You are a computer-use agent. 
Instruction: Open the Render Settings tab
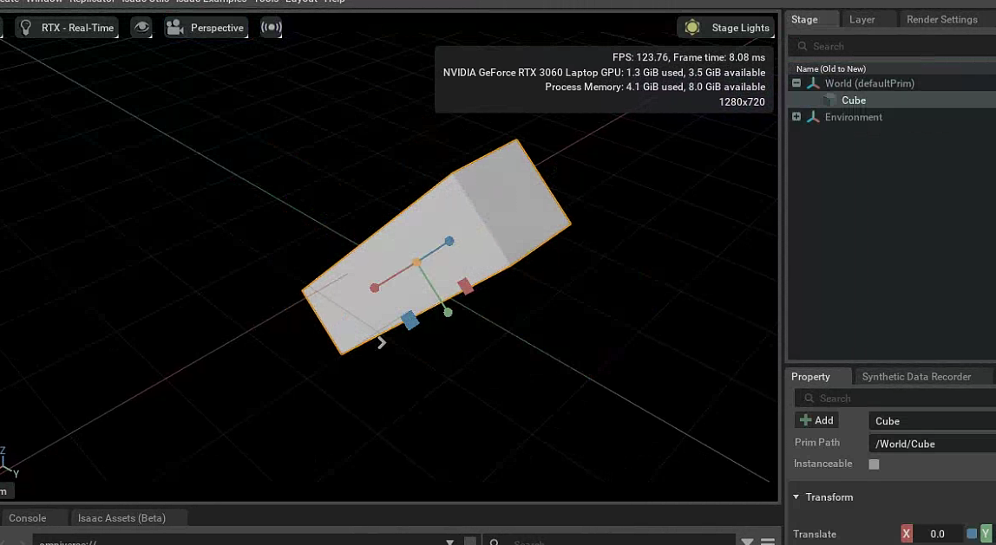pyautogui.click(x=941, y=20)
